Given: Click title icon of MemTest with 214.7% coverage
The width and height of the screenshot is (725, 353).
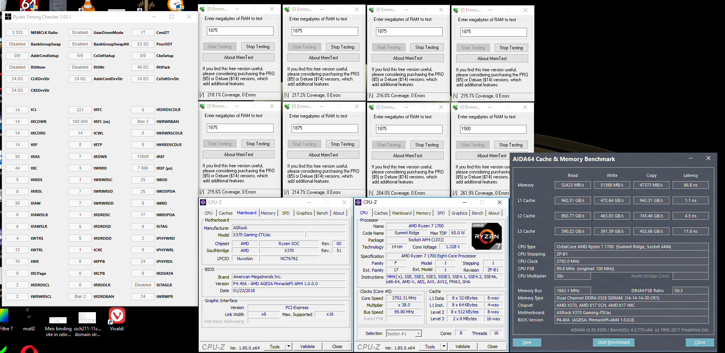Looking at the screenshot, I should [x=287, y=106].
